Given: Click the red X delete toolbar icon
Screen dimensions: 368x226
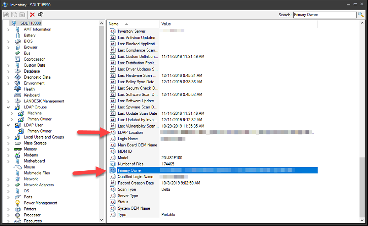Looking at the screenshot, I should coord(32,15).
